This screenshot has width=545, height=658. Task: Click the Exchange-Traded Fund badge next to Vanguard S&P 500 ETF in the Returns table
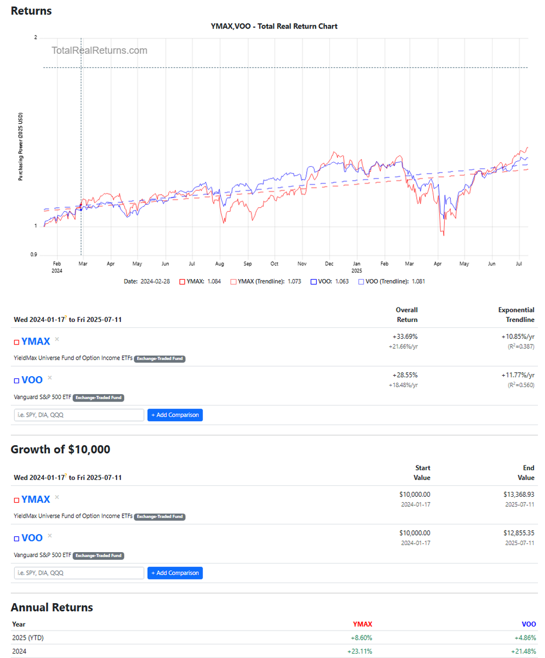99,398
